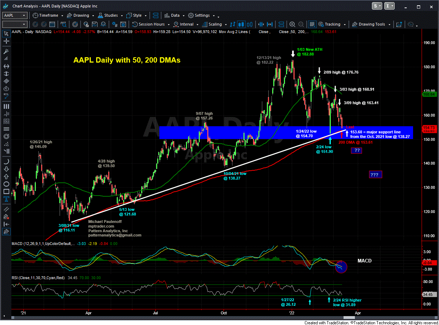Toggle drawing mode at bottom of left toolbar
The width and height of the screenshot is (439, 325).
pyautogui.click(x=6, y=231)
